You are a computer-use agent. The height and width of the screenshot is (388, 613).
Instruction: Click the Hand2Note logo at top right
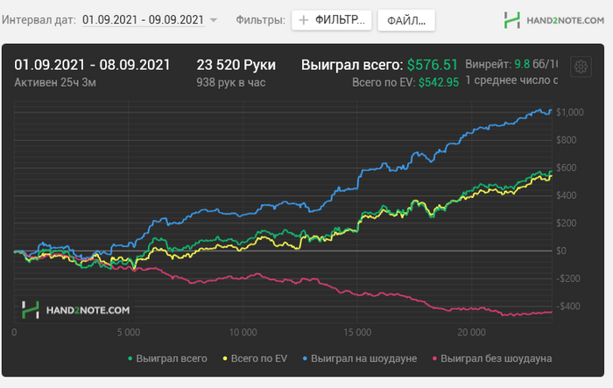[x=553, y=20]
